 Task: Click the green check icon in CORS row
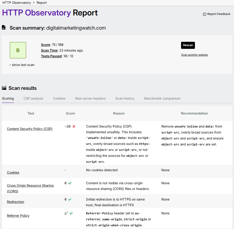pos(70,183)
